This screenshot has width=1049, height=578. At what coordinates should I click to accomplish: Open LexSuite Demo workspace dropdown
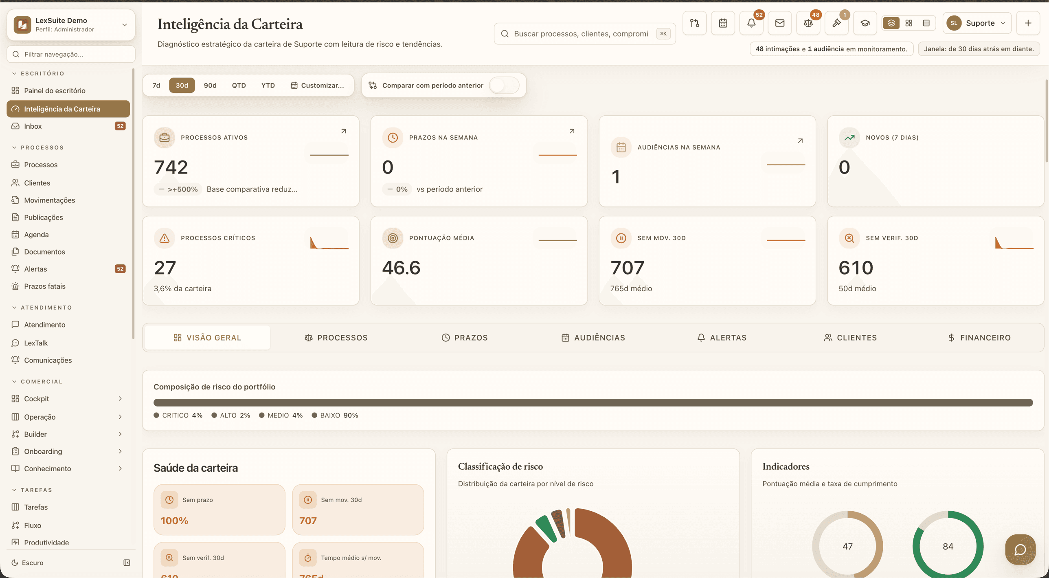[x=71, y=25]
